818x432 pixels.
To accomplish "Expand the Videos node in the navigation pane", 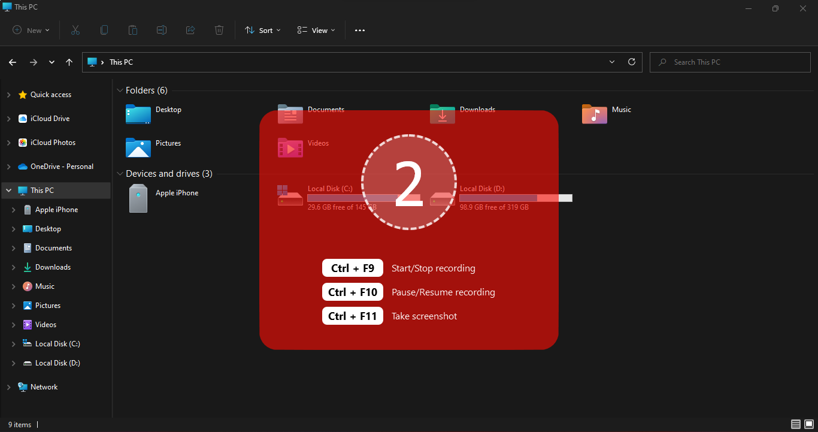I will [x=14, y=325].
